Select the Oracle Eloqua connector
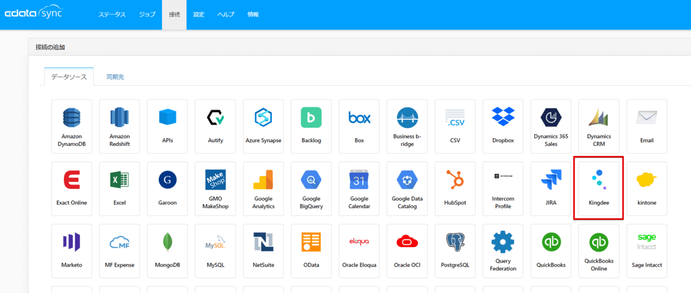This screenshot has width=691, height=293. pyautogui.click(x=359, y=251)
